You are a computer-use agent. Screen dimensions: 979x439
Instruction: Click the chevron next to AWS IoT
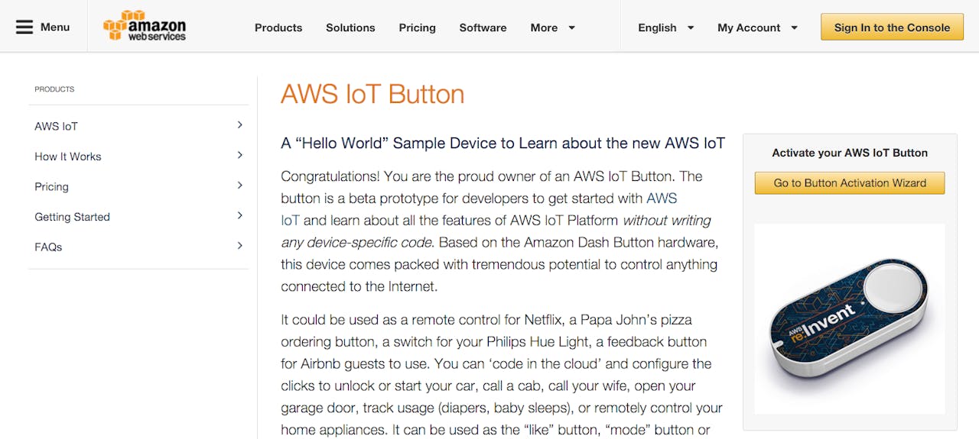click(240, 125)
